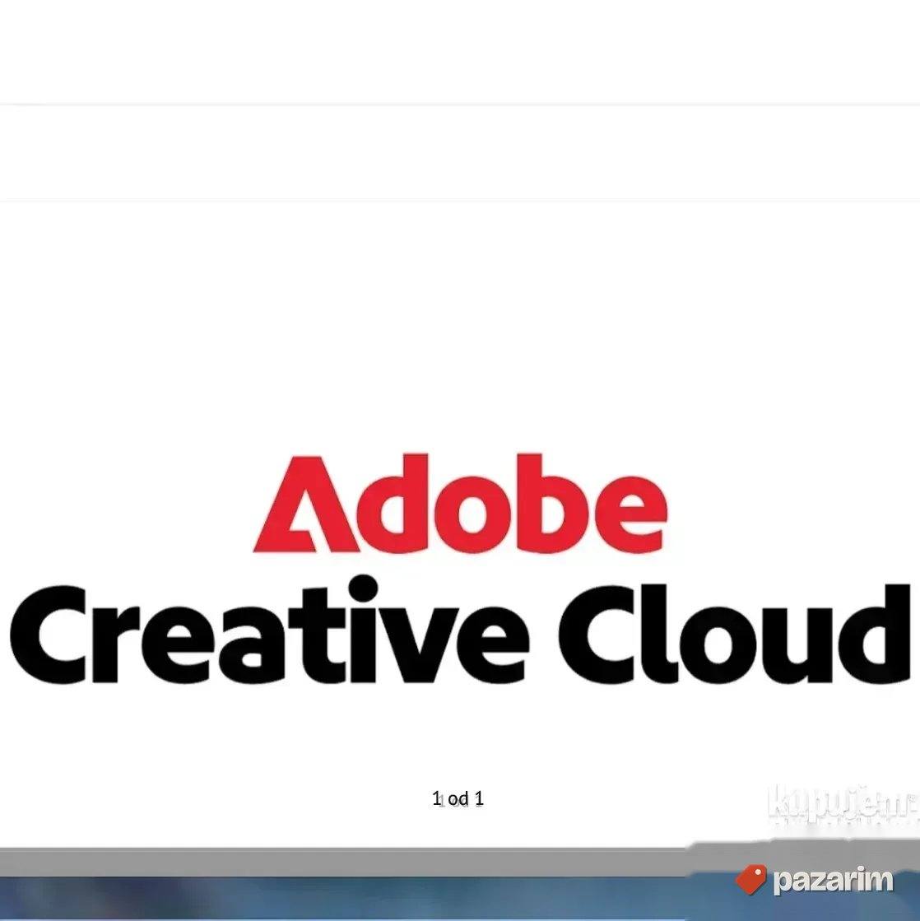Click the Adobe Creative Cloud logo image
920x921 pixels.
[x=460, y=569]
